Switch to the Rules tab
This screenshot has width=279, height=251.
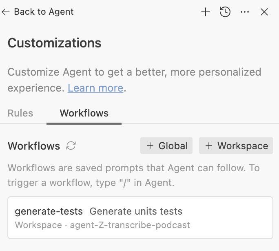20,113
